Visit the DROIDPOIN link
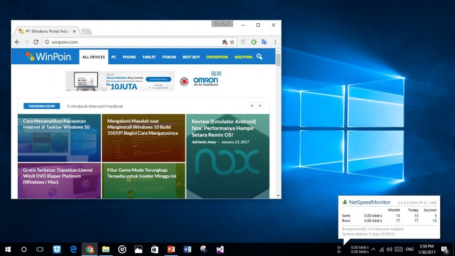 (x=217, y=57)
